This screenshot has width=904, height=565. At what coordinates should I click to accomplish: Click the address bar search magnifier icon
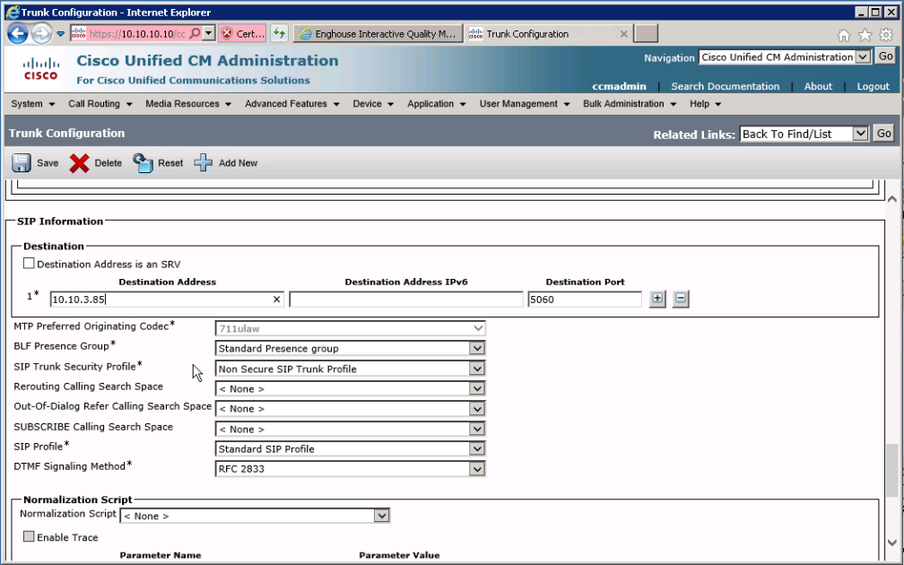click(x=195, y=33)
